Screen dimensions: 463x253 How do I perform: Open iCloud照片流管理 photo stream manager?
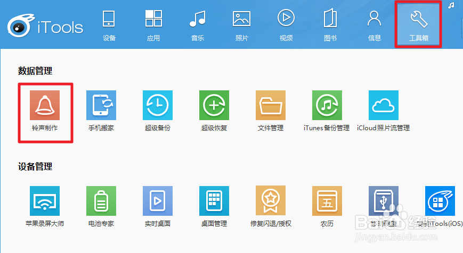click(x=383, y=105)
